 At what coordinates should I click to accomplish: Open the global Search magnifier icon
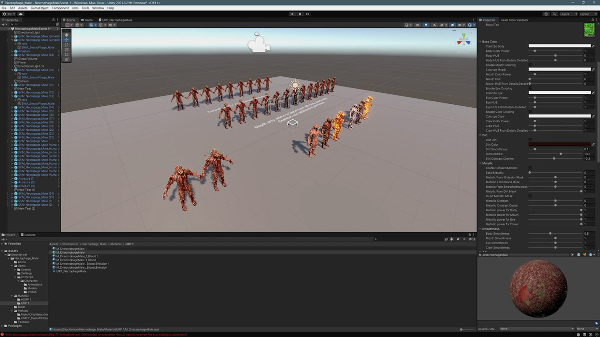[553, 14]
